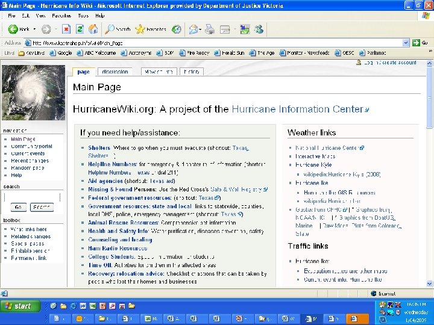Screen dimensions: 434x325
Task: Open the address bar URL dropdown
Action: coord(406,43)
